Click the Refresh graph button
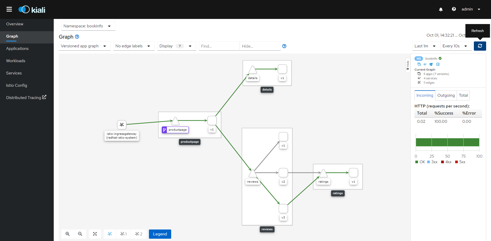Image resolution: width=491 pixels, height=241 pixels. (480, 46)
